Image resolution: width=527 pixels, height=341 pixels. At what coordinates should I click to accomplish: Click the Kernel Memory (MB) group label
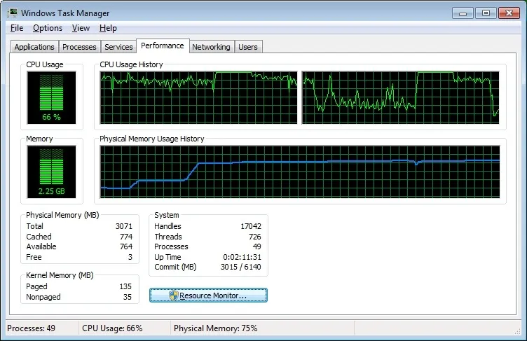click(x=60, y=275)
